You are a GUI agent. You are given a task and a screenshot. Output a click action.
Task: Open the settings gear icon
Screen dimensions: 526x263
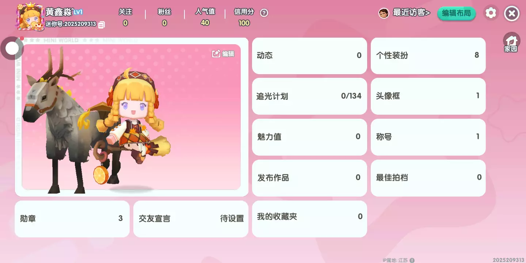(491, 13)
